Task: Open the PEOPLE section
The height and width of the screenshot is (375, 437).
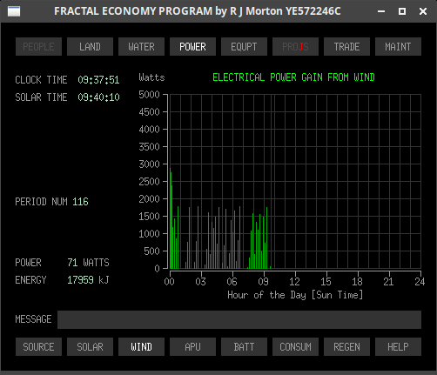Action: [x=38, y=46]
